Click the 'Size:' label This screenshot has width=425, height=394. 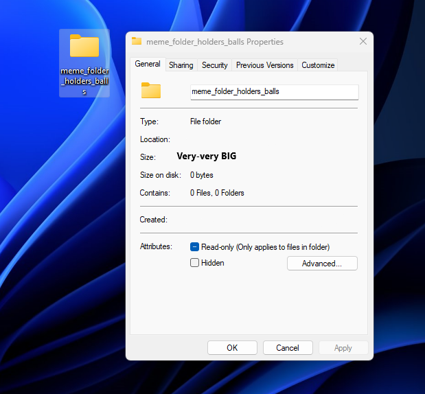tap(148, 157)
